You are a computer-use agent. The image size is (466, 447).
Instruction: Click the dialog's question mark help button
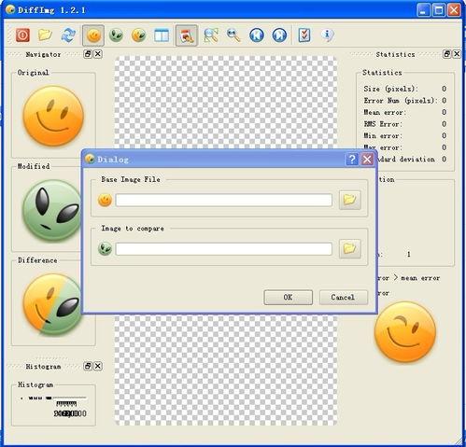point(352,160)
